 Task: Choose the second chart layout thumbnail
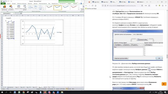(x=35, y=8)
